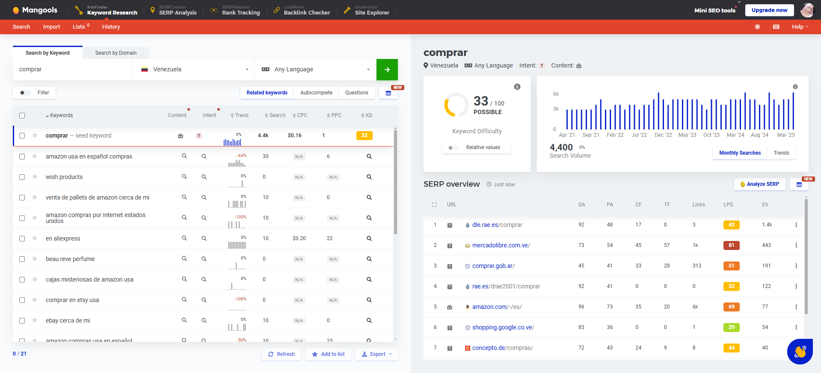
Task: Star the 'wish products' keyword
Action: tap(35, 176)
